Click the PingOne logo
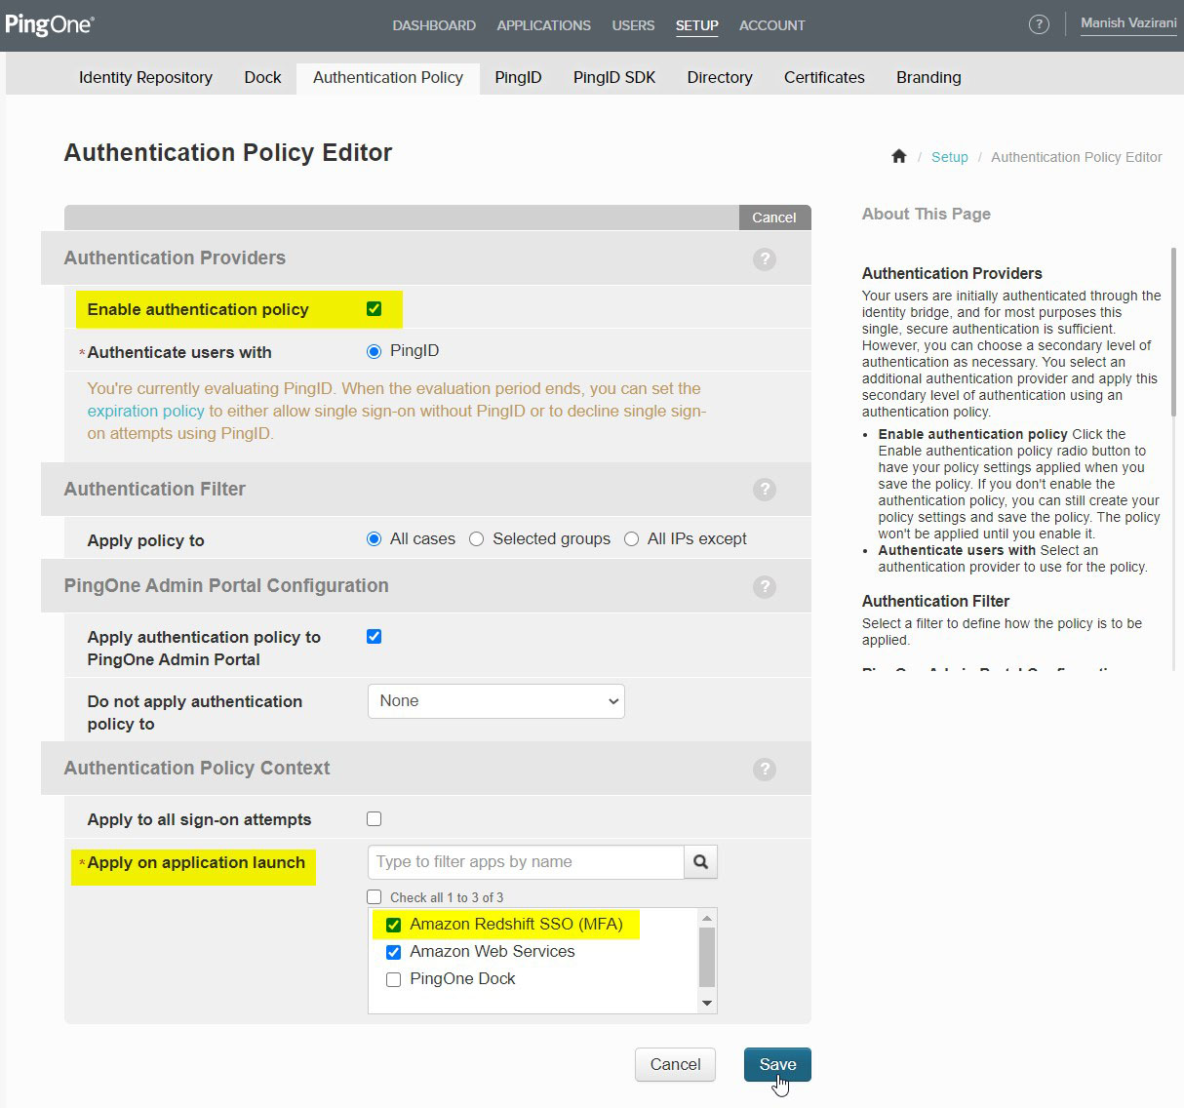Screen dimensions: 1184x1108 (50, 24)
